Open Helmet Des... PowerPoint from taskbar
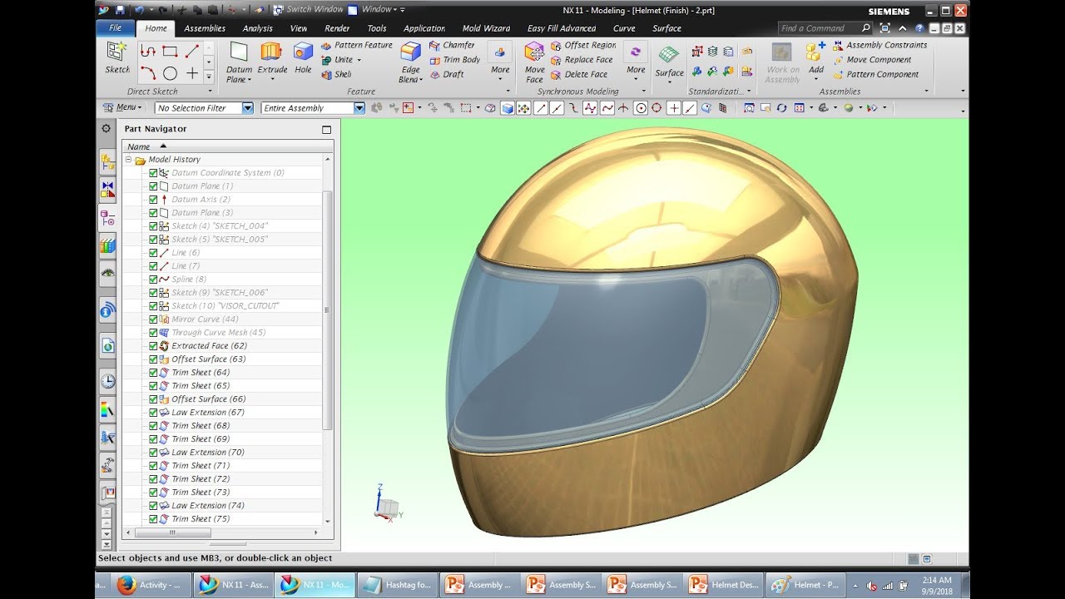 [x=723, y=585]
